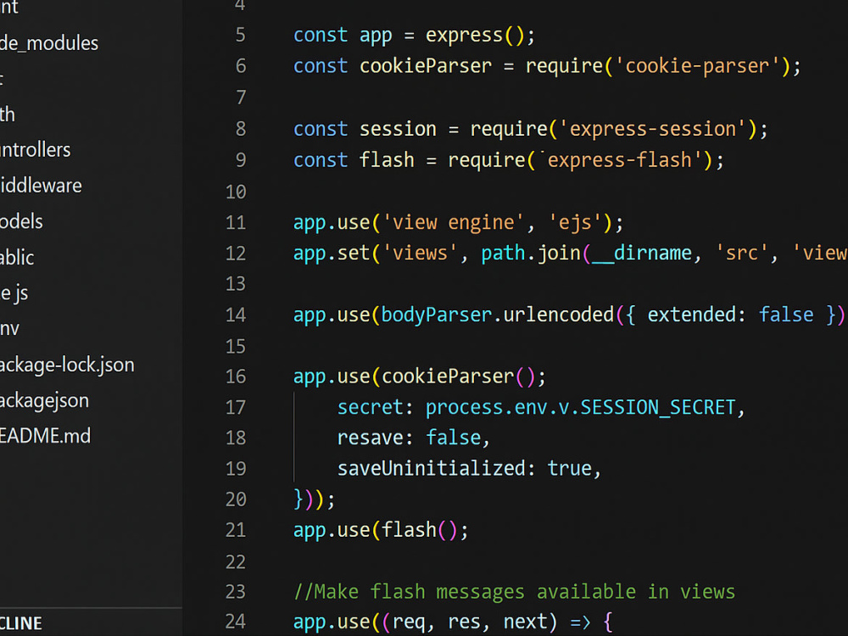
Task: Click 'express()' call on line 5
Action: pos(476,36)
